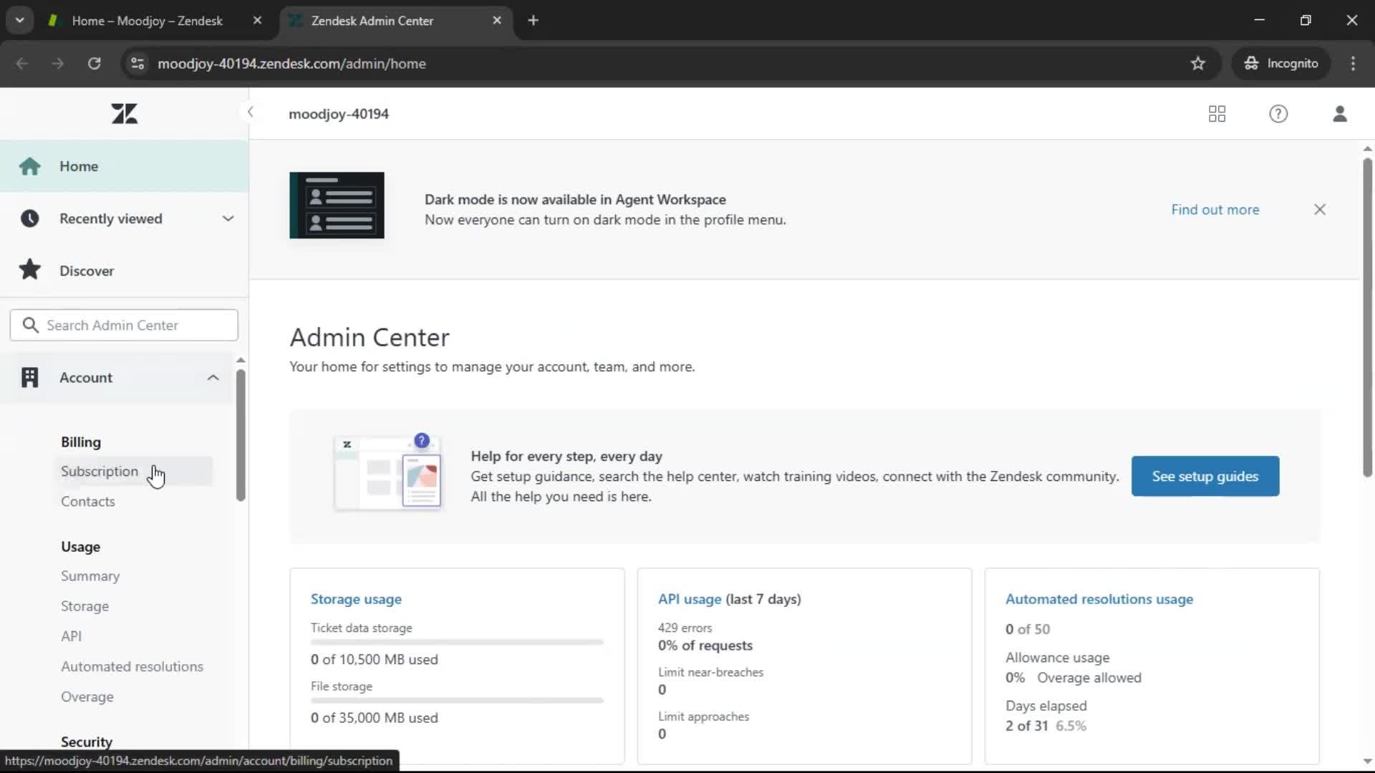Image resolution: width=1375 pixels, height=773 pixels.
Task: Open Discover in sidebar
Action: click(124, 271)
